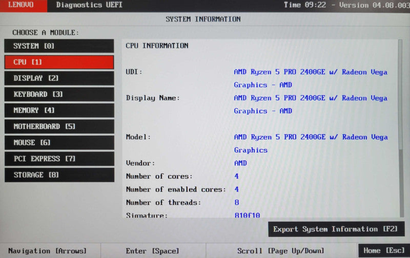Click the Scroll [Page Up/Down] hint

pyautogui.click(x=280, y=251)
